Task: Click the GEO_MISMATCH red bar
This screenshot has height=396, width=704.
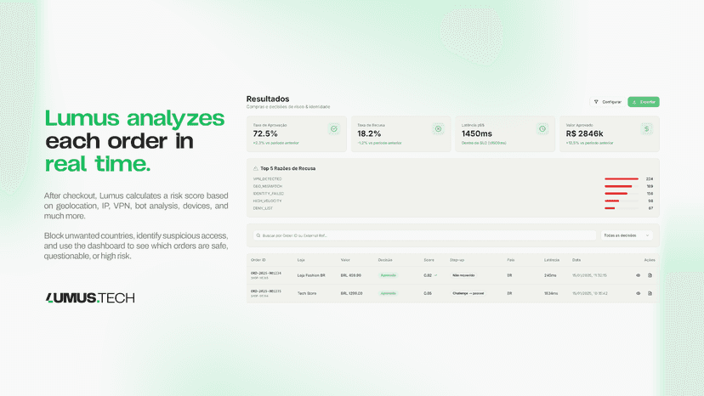Action: 618,186
